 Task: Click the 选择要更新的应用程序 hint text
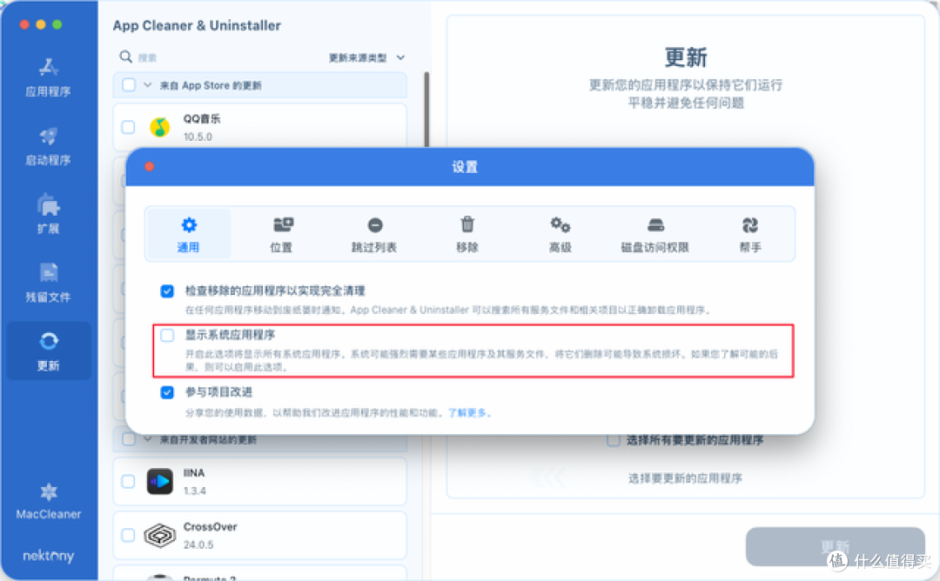point(685,478)
